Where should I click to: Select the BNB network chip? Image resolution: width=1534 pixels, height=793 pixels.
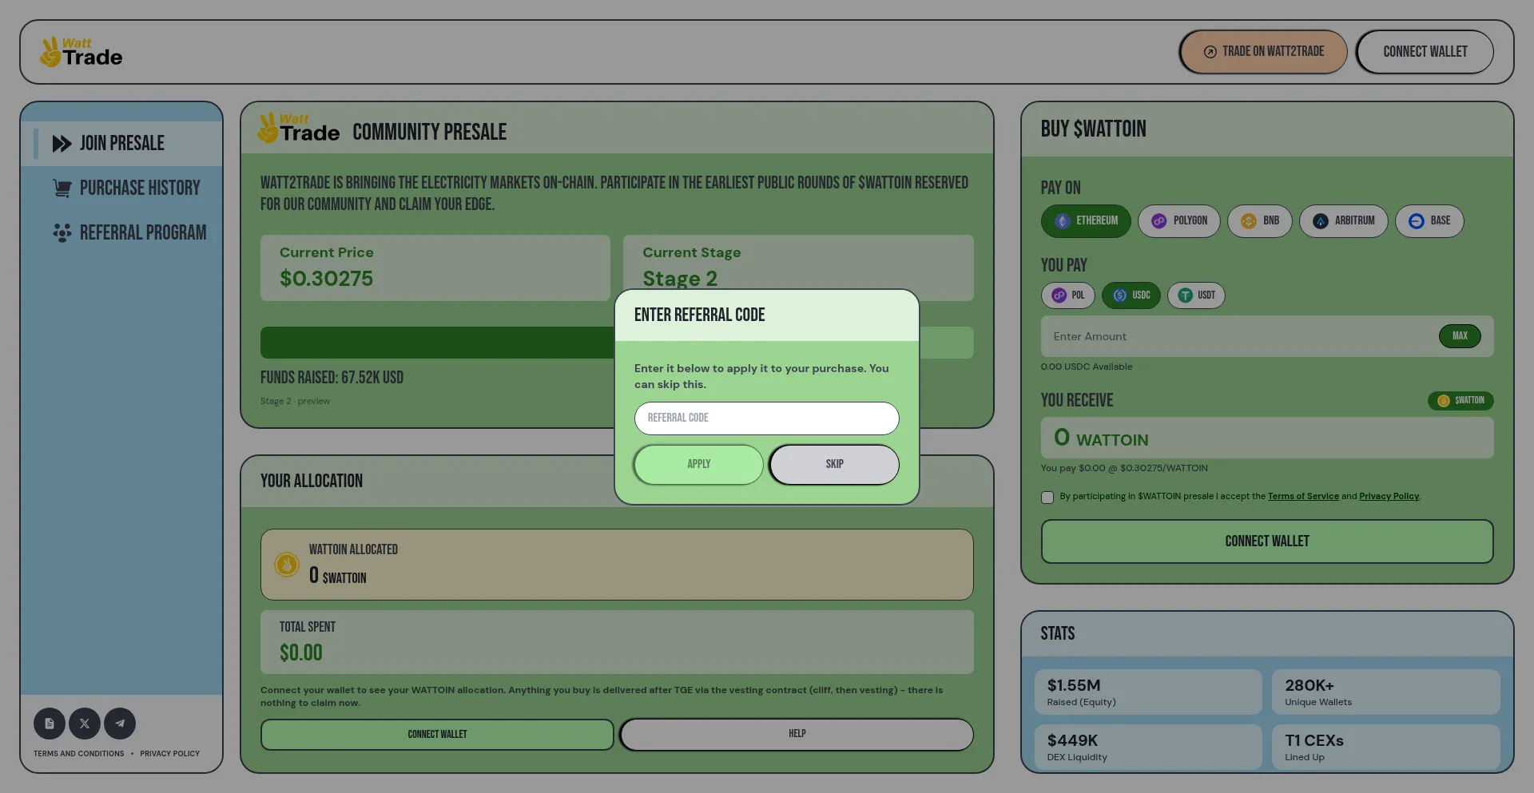click(x=1260, y=221)
